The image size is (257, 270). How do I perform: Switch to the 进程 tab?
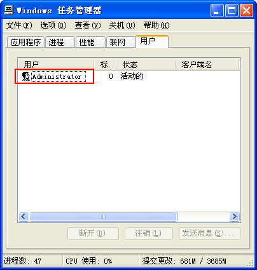pos(60,42)
